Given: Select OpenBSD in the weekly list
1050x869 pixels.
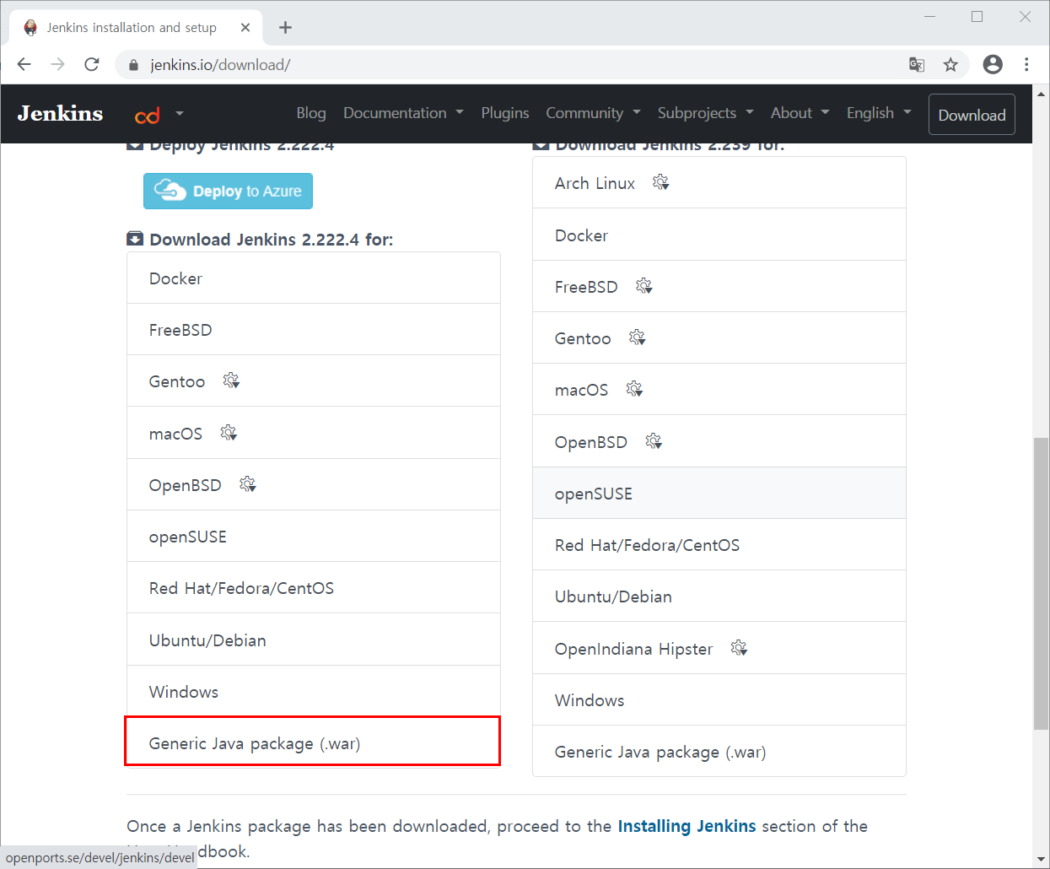Looking at the screenshot, I should pyautogui.click(x=719, y=442).
